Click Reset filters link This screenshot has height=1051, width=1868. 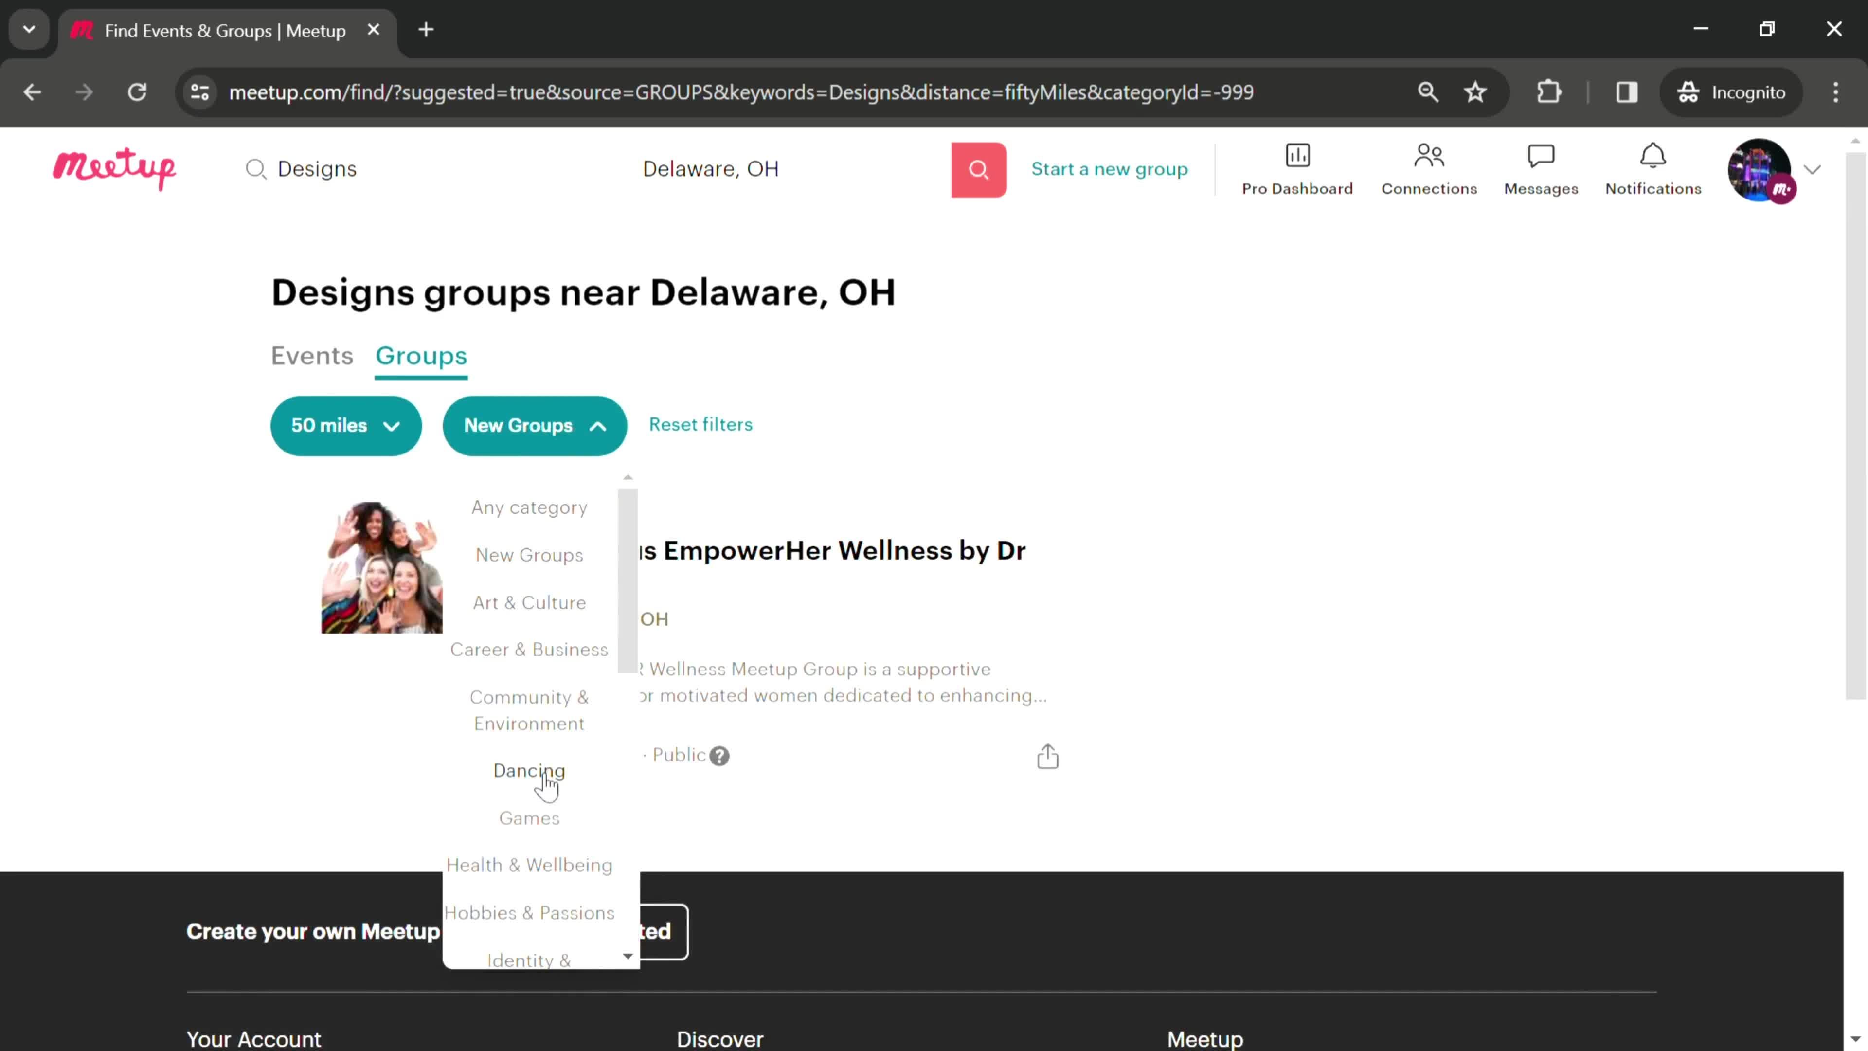click(700, 424)
